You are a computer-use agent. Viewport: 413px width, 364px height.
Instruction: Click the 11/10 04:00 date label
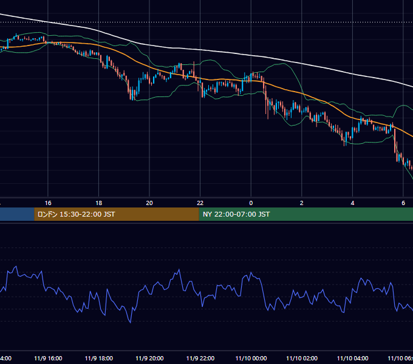tap(352, 358)
